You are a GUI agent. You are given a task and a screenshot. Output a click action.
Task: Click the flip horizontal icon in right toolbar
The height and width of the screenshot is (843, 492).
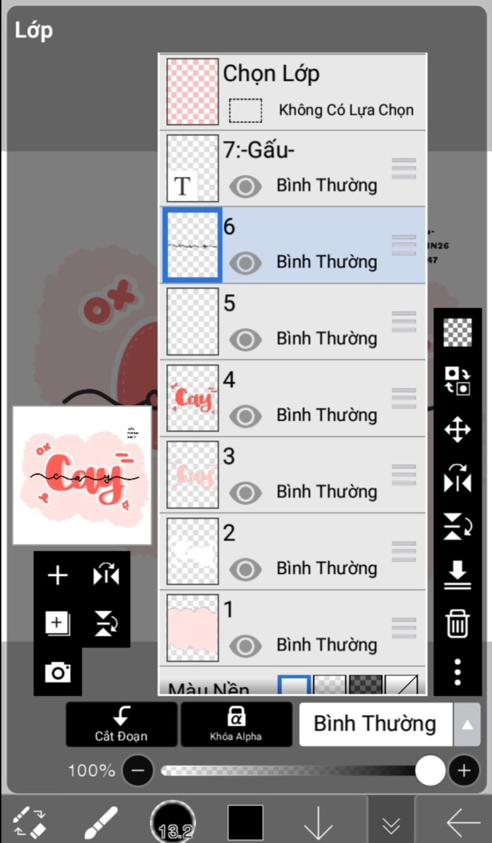coord(457,478)
